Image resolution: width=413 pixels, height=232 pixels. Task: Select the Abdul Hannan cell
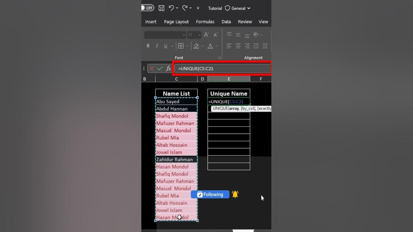tap(176, 109)
